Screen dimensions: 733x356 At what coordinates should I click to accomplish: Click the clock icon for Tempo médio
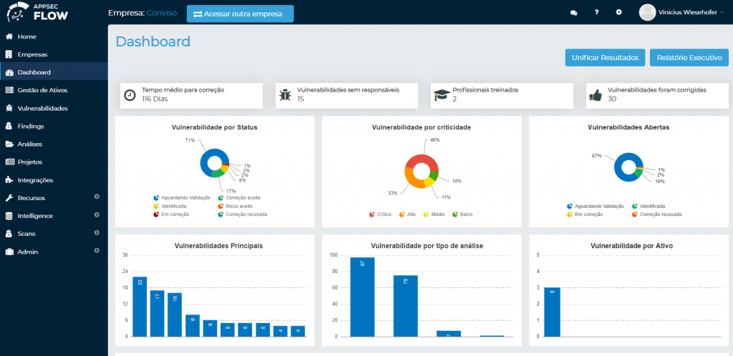[130, 95]
